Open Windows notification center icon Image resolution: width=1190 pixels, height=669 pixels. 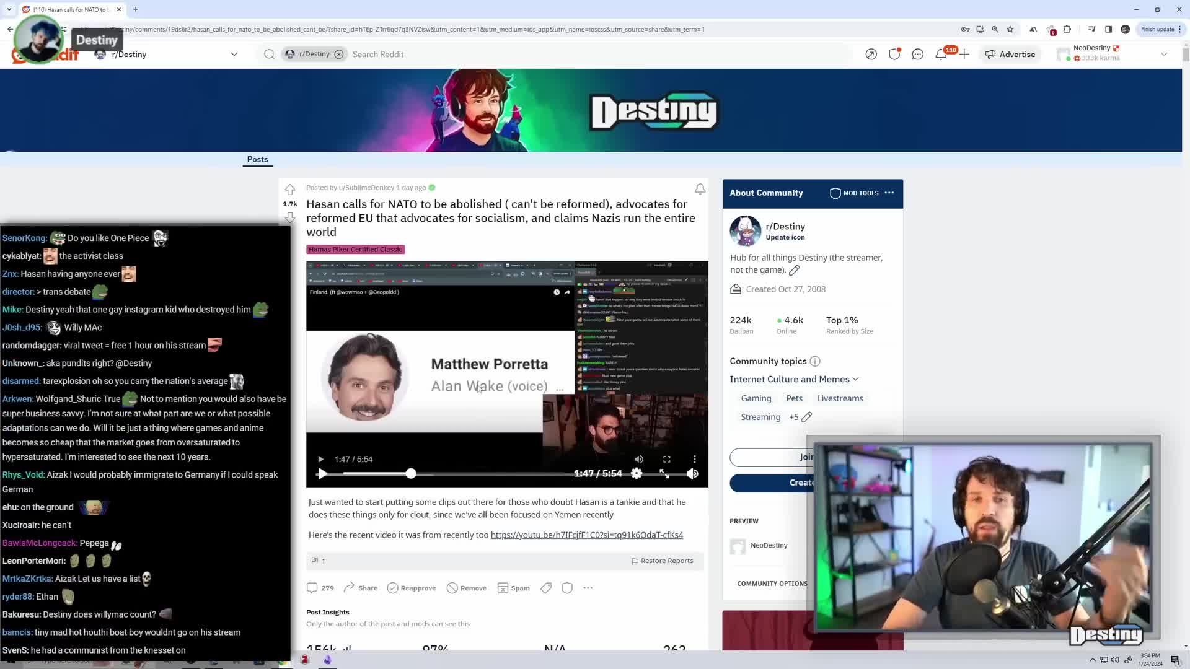pyautogui.click(x=1175, y=660)
